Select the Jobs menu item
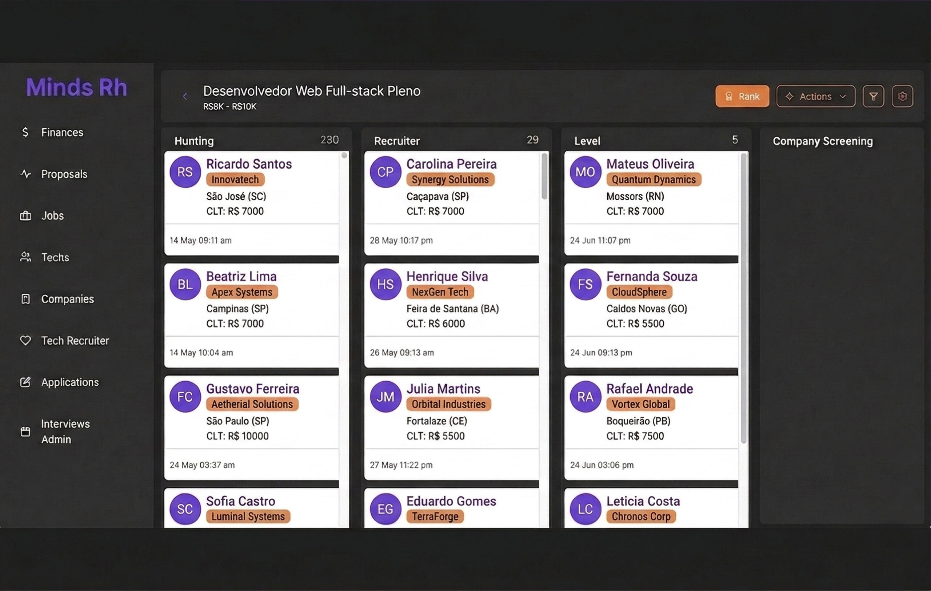The width and height of the screenshot is (931, 591). click(x=53, y=216)
